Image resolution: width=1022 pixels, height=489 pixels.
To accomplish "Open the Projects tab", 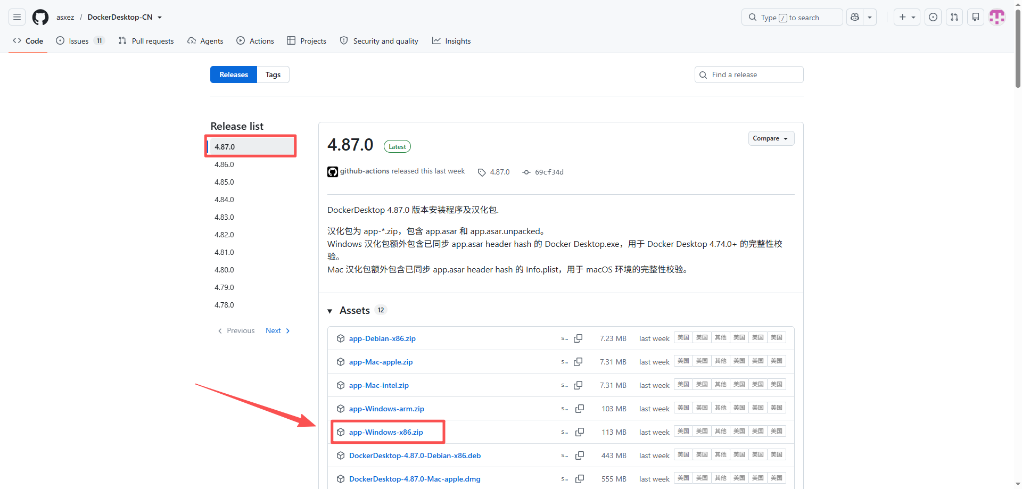I will (306, 41).
